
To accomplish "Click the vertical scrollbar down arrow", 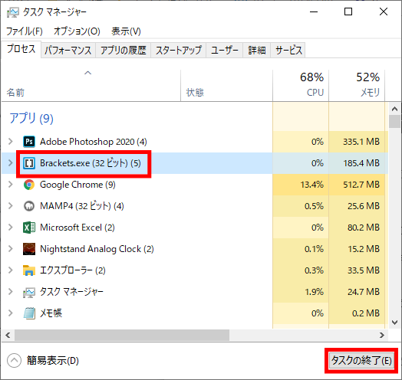I will coord(394,323).
